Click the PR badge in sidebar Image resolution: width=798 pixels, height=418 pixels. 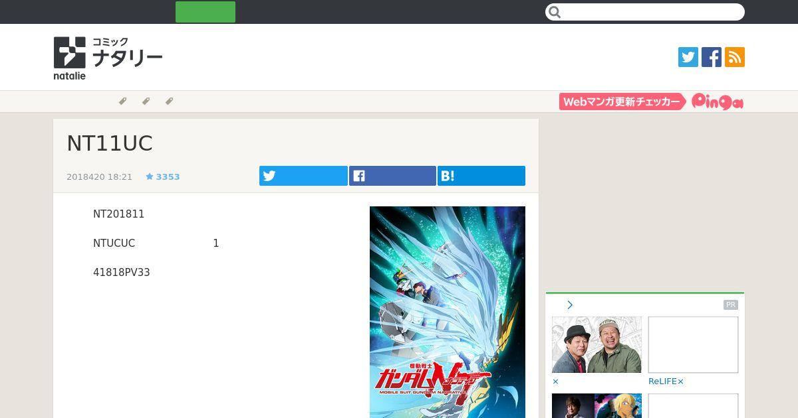coord(731,305)
